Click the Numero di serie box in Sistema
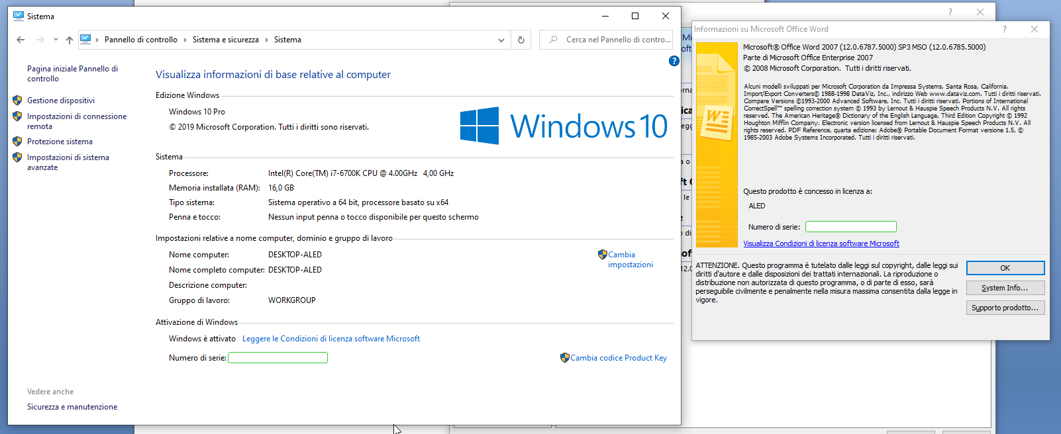This screenshot has height=434, width=1061. (x=278, y=358)
